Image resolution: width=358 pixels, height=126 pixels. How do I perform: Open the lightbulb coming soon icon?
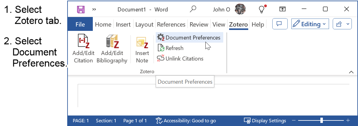point(262,9)
